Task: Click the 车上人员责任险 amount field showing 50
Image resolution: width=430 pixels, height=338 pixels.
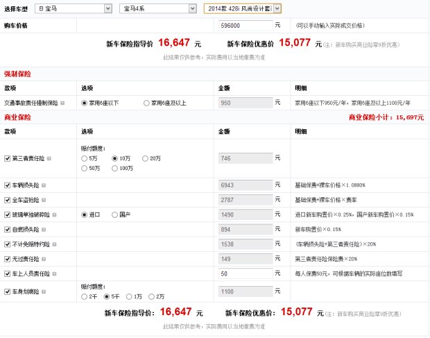Action: (246, 274)
